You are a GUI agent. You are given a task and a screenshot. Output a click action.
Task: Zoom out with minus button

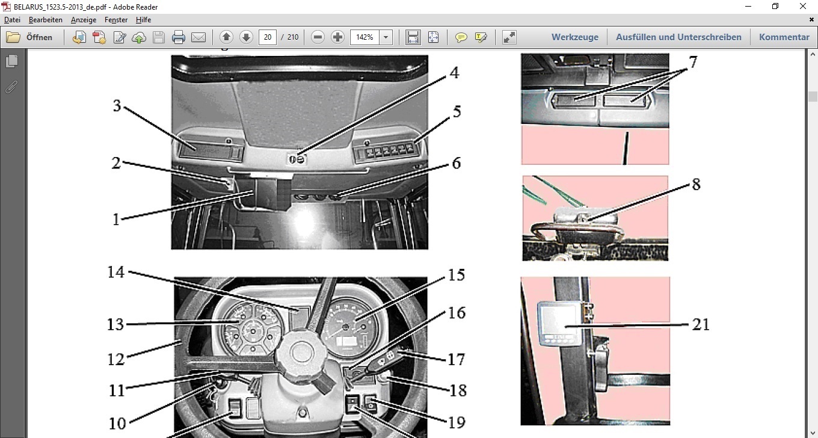[x=318, y=37]
